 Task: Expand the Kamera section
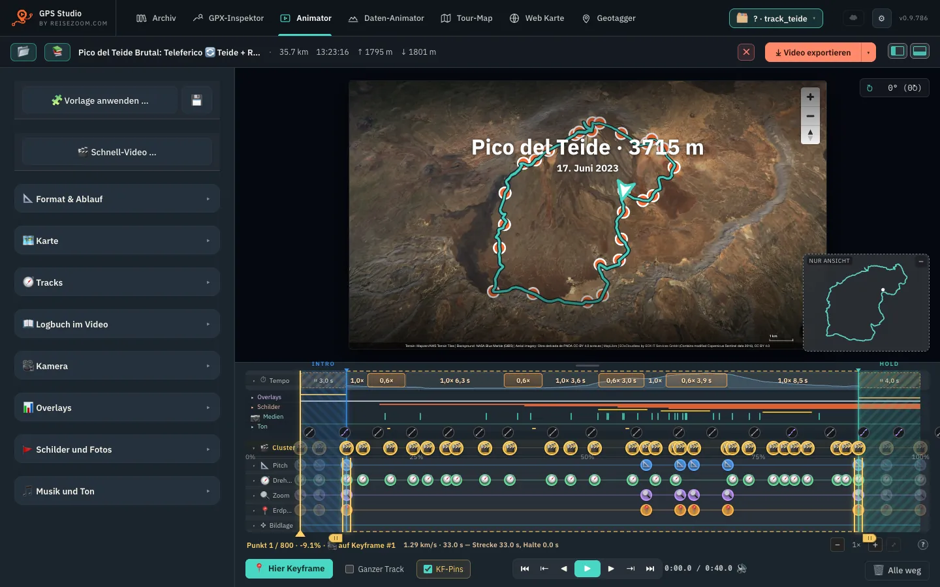[117, 366]
